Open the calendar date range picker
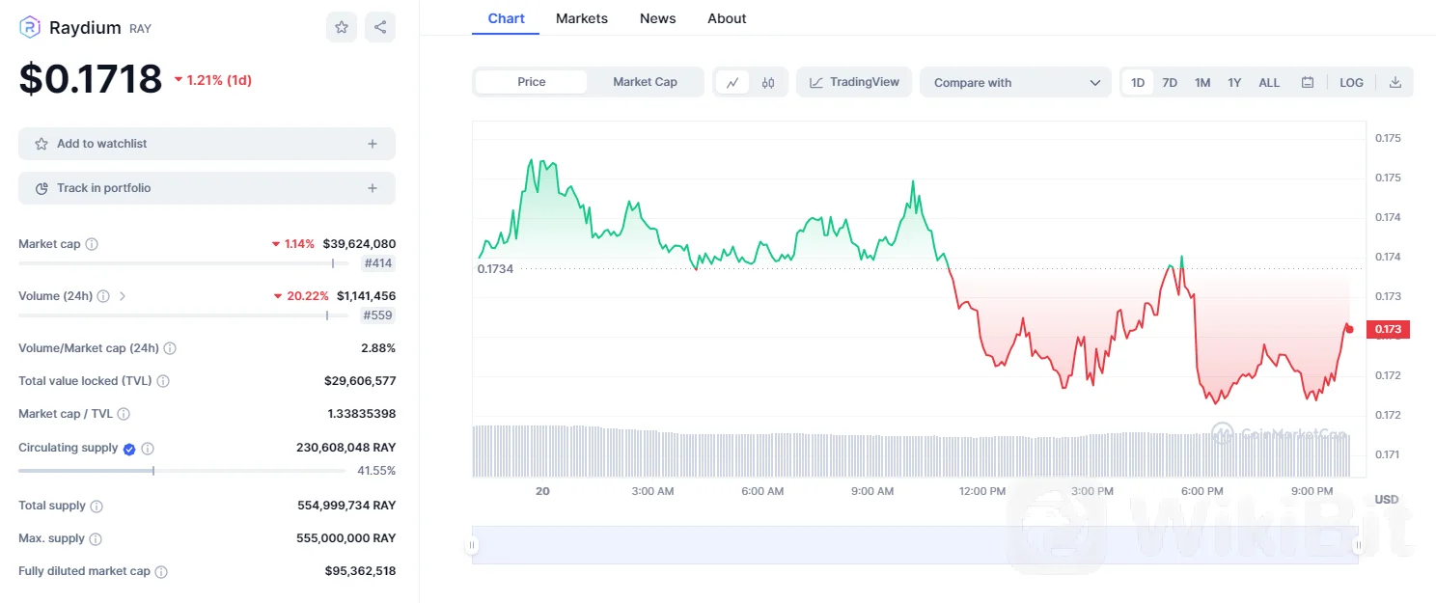Screen dimensions: 1436x603 pyautogui.click(x=1308, y=82)
